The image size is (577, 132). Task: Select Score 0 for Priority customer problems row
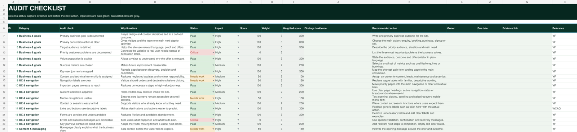click(x=251, y=52)
